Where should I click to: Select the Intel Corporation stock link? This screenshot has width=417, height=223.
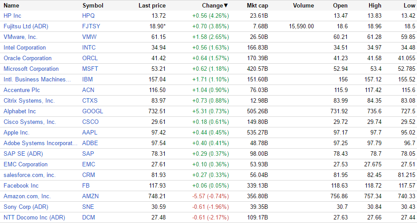click(24, 47)
